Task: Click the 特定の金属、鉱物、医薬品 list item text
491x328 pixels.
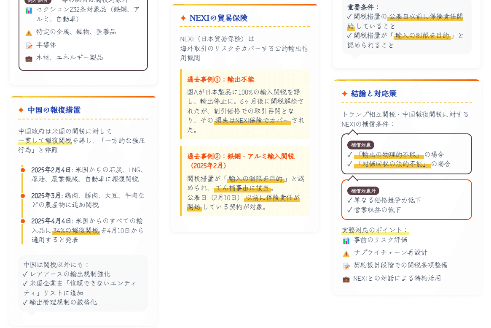Action: 76,32
